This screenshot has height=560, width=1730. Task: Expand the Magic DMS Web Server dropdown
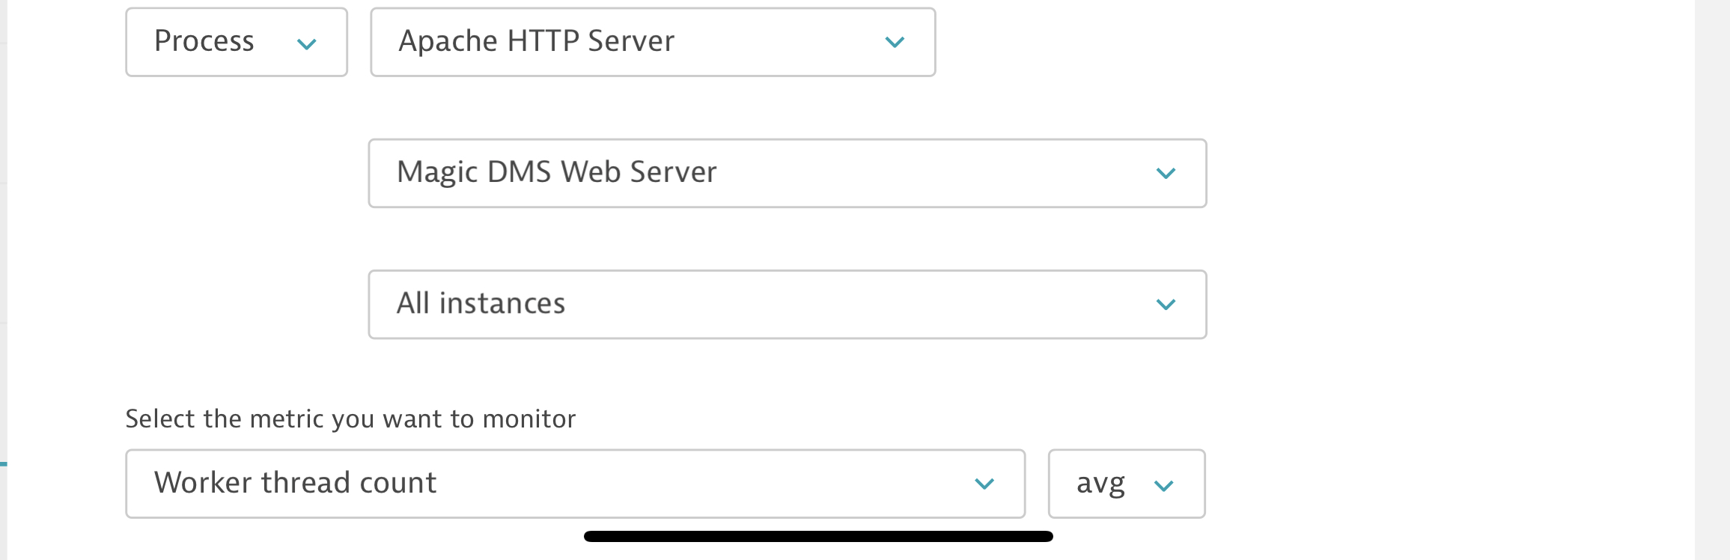pos(787,173)
